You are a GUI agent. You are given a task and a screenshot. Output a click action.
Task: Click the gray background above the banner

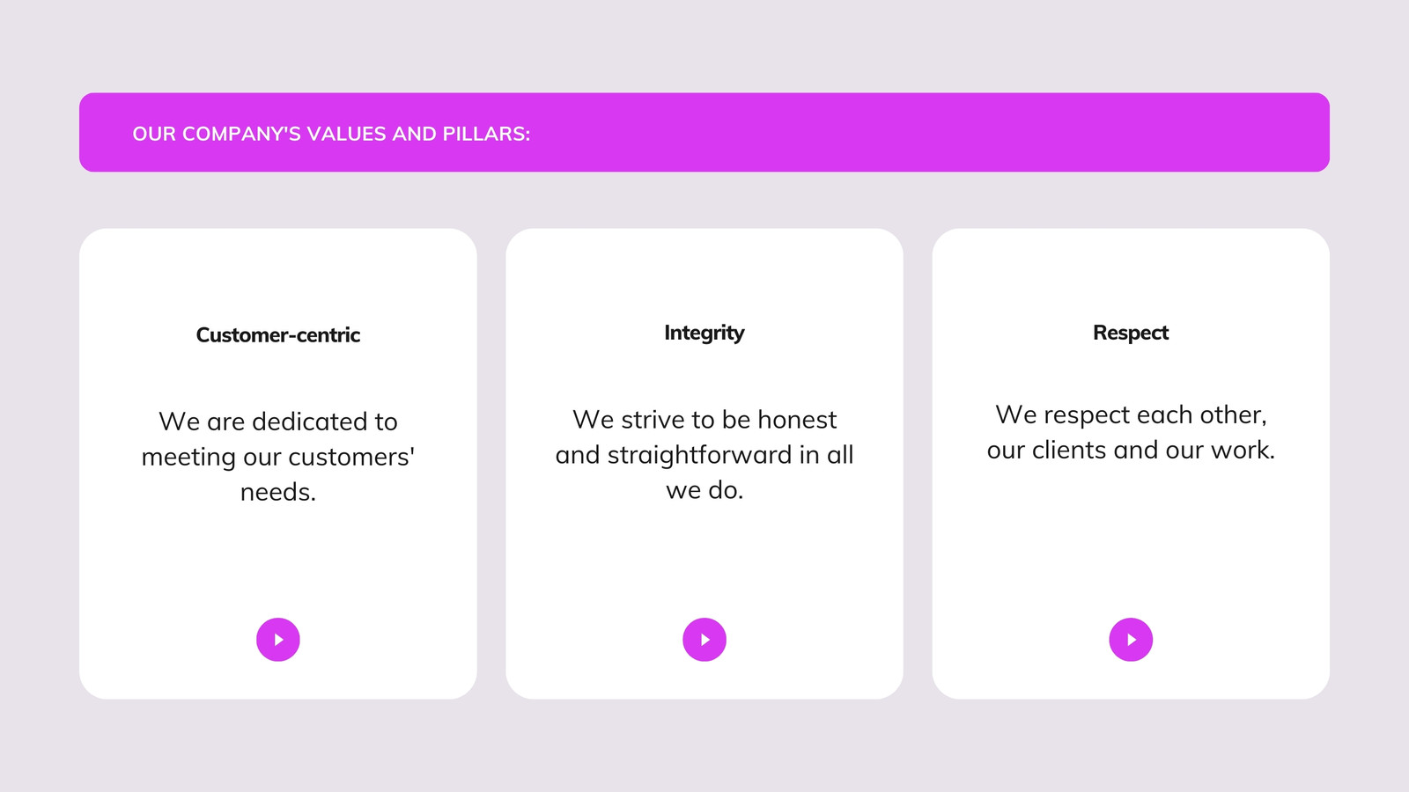coord(704,46)
